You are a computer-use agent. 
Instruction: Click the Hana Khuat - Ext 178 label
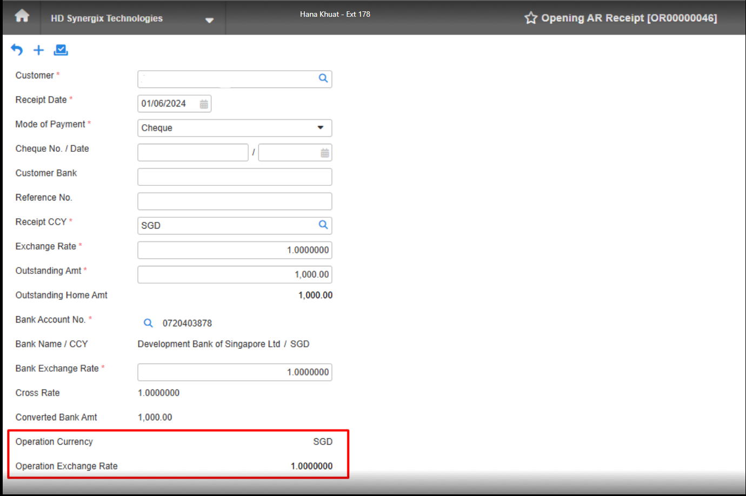coord(335,14)
